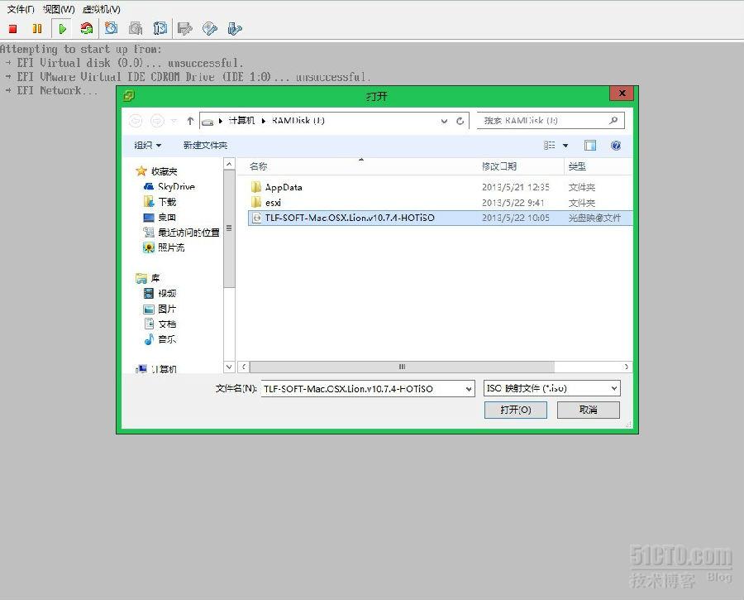Open the 视图 menu
This screenshot has width=744, height=600.
pyautogui.click(x=59, y=9)
